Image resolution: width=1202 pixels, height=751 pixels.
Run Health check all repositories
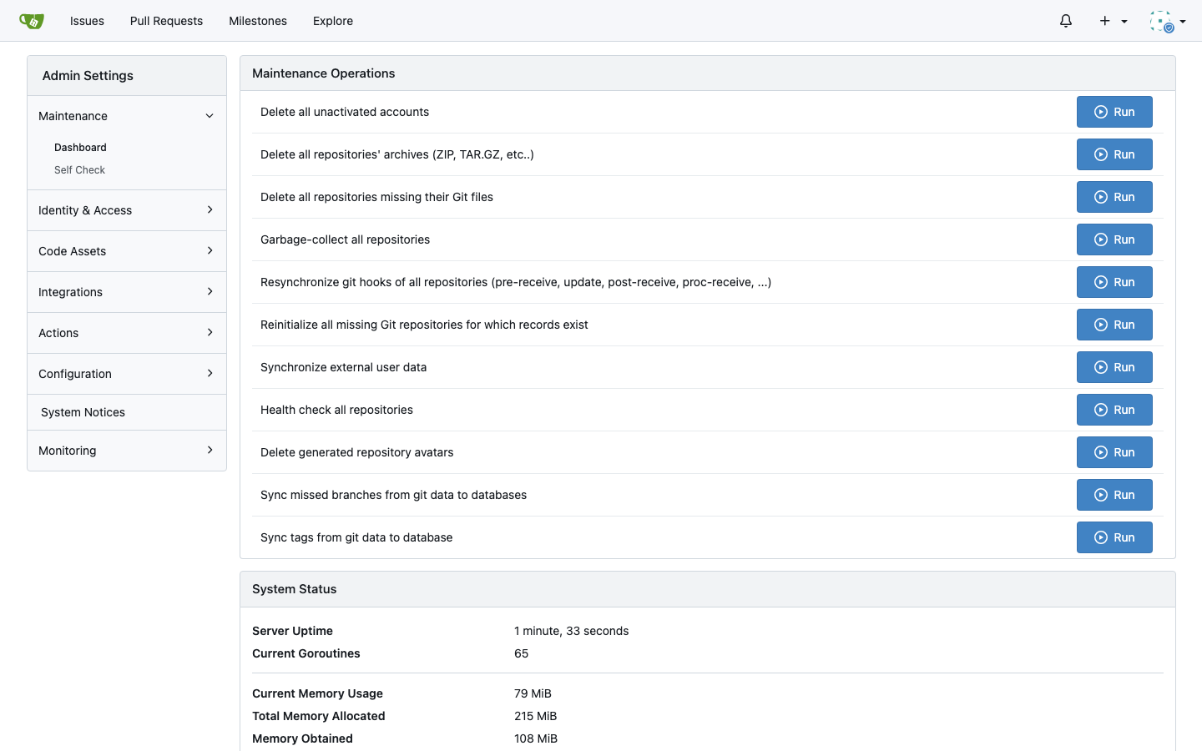click(1114, 410)
